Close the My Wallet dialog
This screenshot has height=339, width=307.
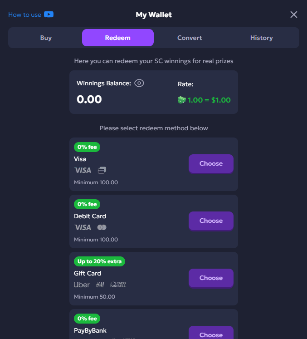[x=294, y=15]
